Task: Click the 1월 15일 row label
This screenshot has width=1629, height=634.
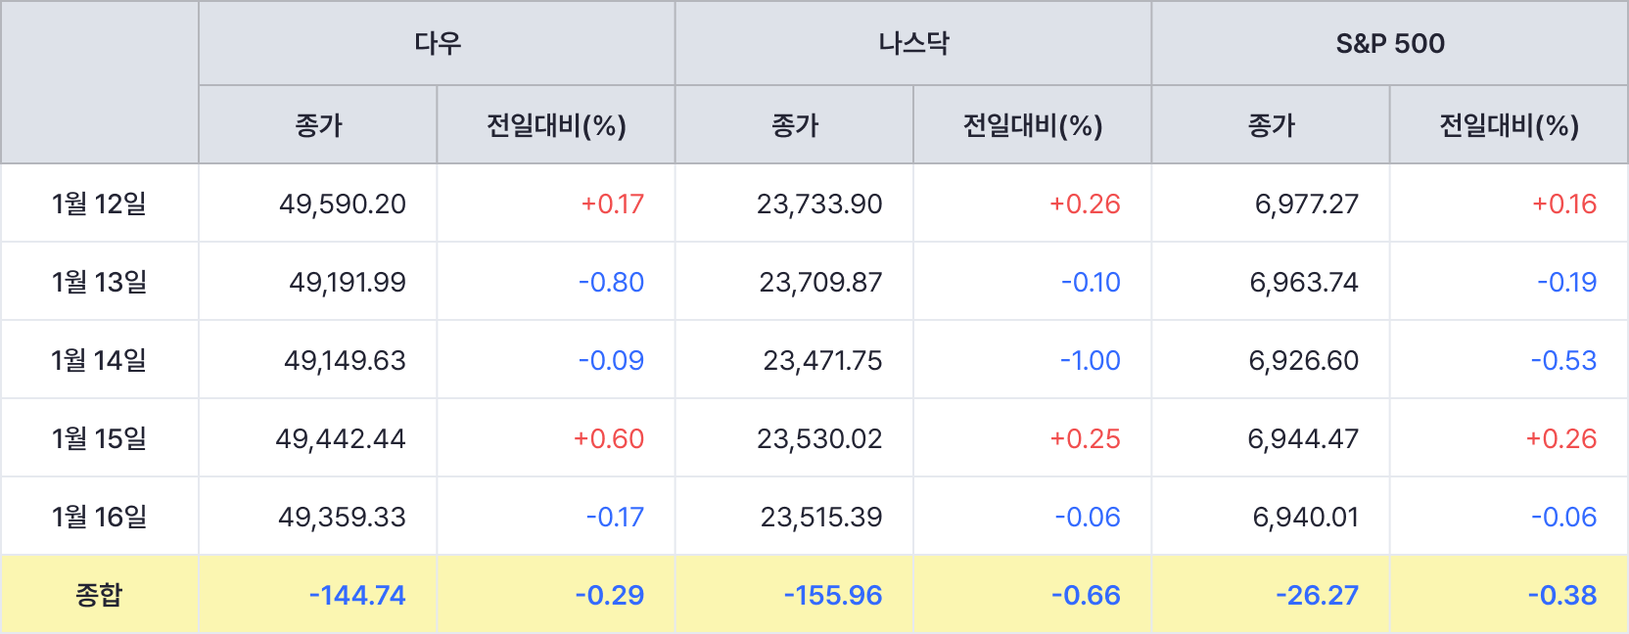Action: tap(99, 438)
